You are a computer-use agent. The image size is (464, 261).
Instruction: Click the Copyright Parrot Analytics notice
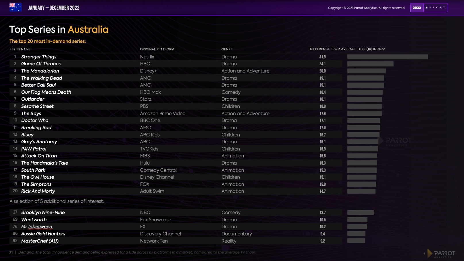pos(366,8)
